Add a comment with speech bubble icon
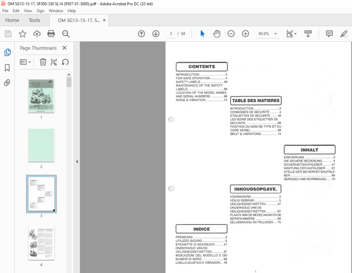This screenshot has height=273, width=352. pos(329,34)
